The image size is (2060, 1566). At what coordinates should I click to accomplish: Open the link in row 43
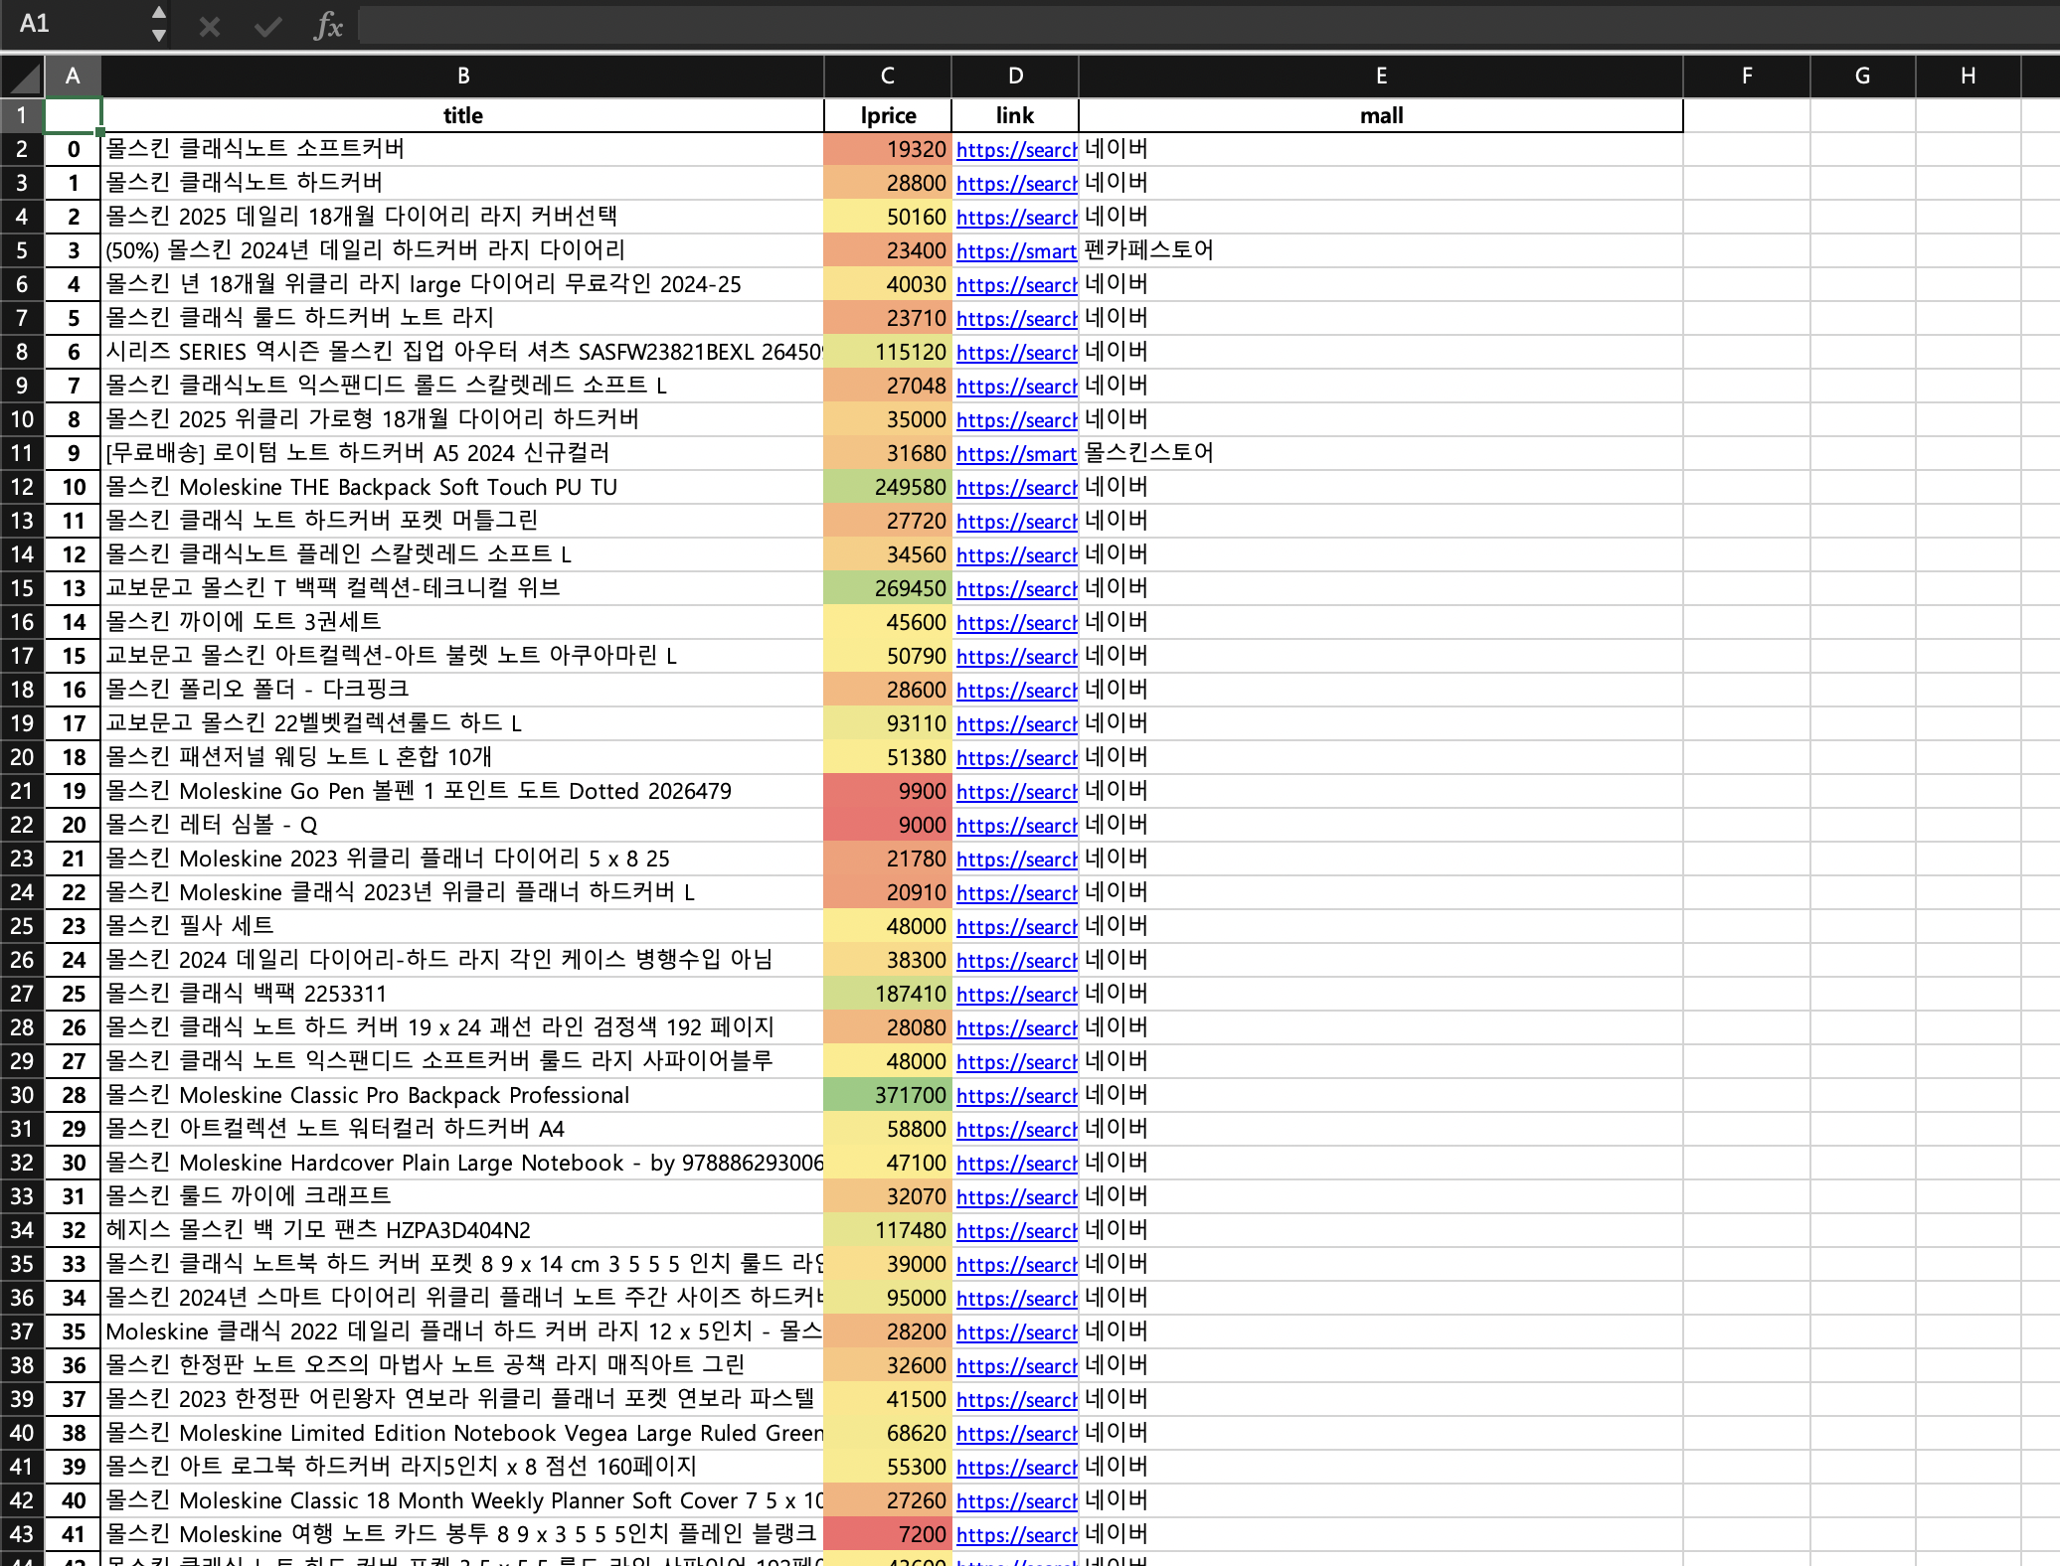click(x=1016, y=1535)
